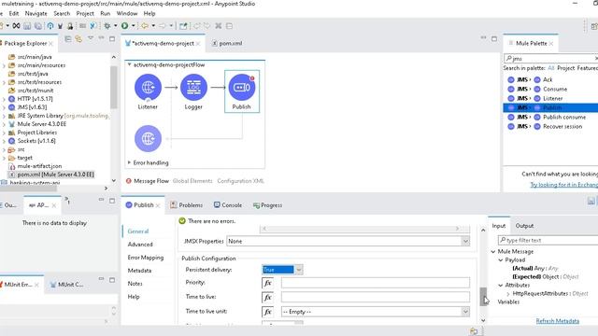Image resolution: width=598 pixels, height=336 pixels.
Task: Switch to the Output metadata tab
Action: click(x=524, y=226)
